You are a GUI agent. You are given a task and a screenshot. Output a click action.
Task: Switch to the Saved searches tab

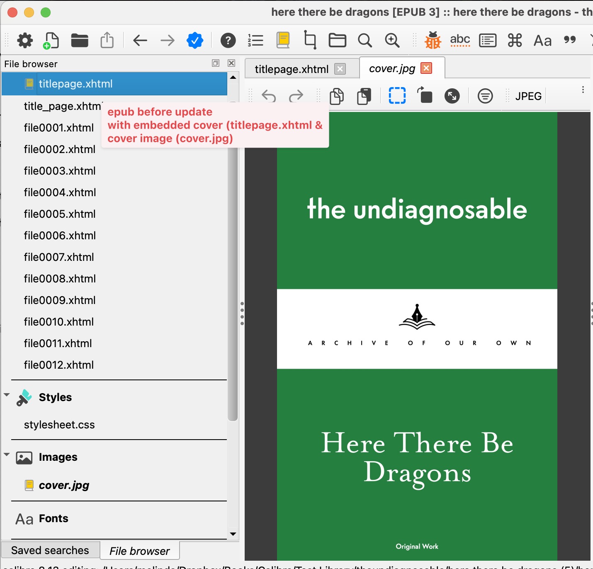[50, 550]
